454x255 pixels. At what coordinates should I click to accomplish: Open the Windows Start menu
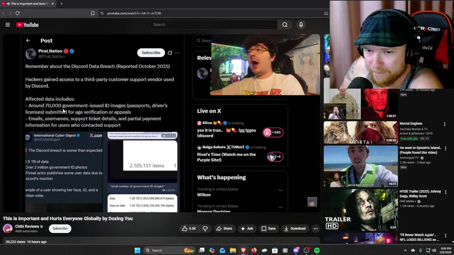[x=137, y=250]
